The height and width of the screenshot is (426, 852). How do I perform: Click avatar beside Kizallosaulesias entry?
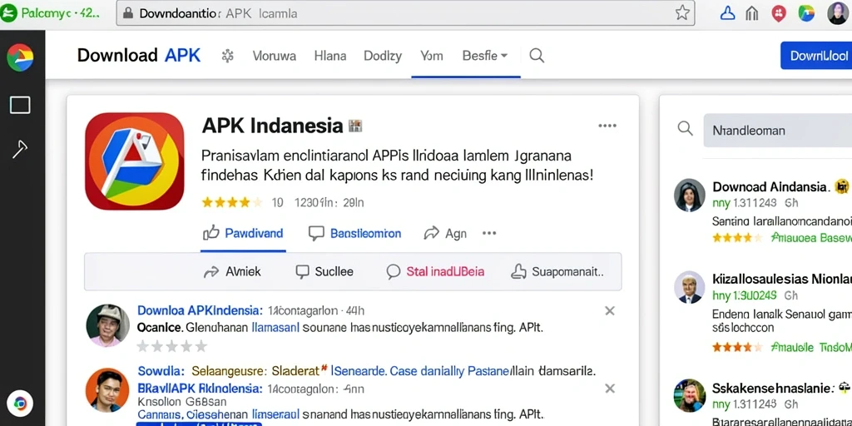690,287
